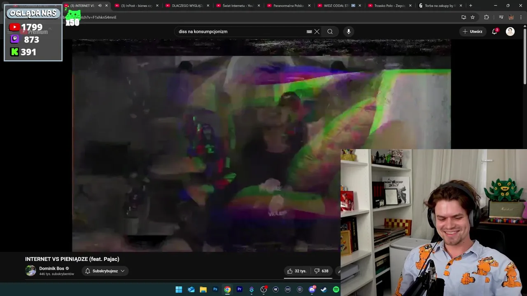Focus the YouTube search input field
Image resolution: width=527 pixels, height=296 pixels.
[241, 31]
